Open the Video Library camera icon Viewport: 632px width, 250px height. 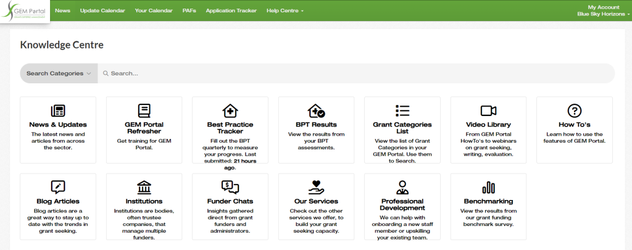tap(488, 110)
